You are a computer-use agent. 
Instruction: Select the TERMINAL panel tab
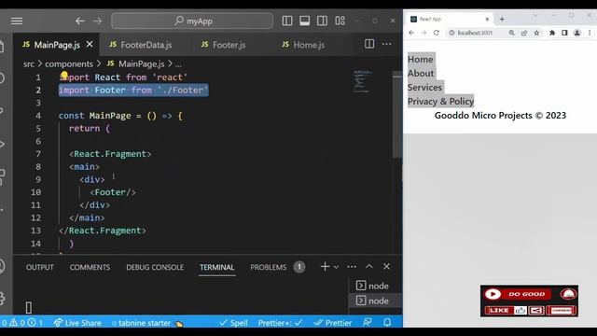(x=217, y=268)
